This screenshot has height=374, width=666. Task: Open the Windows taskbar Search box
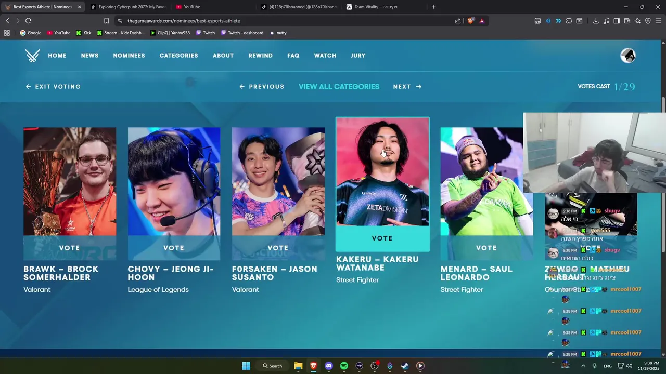pyautogui.click(x=272, y=366)
